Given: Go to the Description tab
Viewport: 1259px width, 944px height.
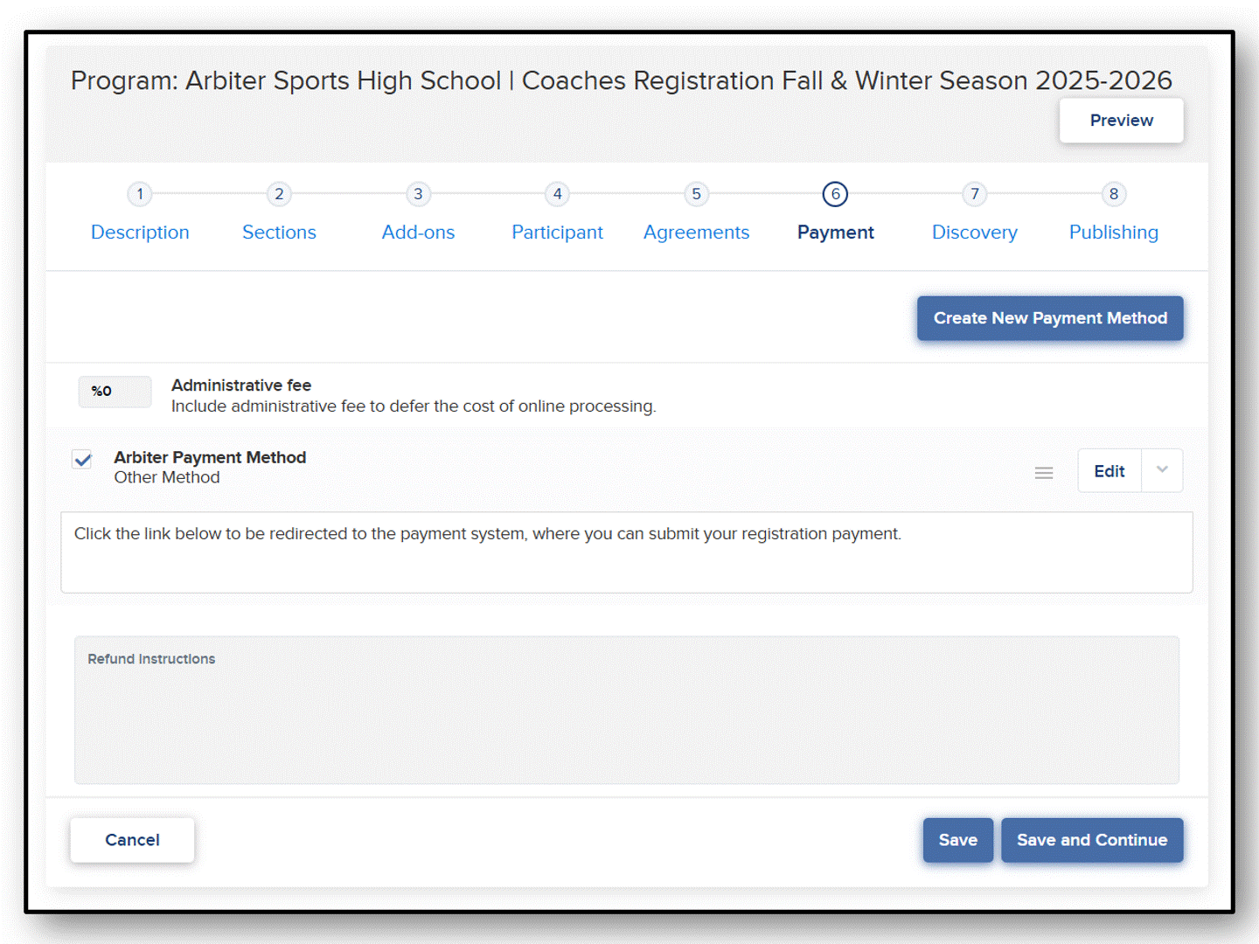Looking at the screenshot, I should tap(140, 233).
